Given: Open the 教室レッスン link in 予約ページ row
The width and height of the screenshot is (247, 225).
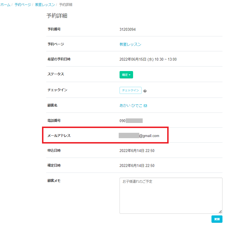Looking at the screenshot, I should pos(130,44).
